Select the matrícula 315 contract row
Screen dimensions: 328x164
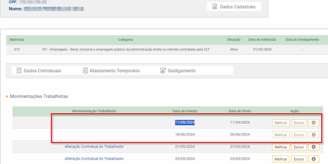point(167,49)
